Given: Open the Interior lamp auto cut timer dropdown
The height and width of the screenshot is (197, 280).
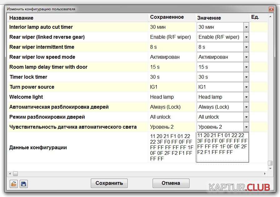Looking at the screenshot, I should click(246, 27).
